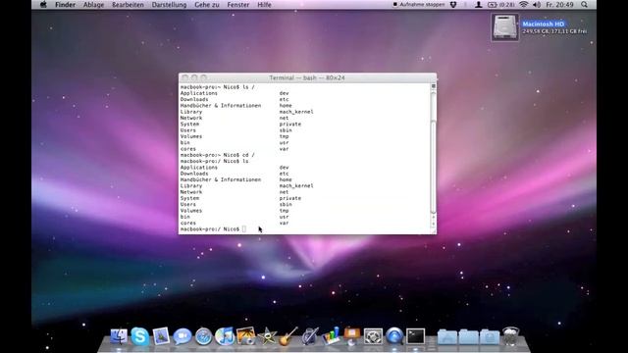Open the Macintosh HD desktop drive icon

(x=504, y=27)
